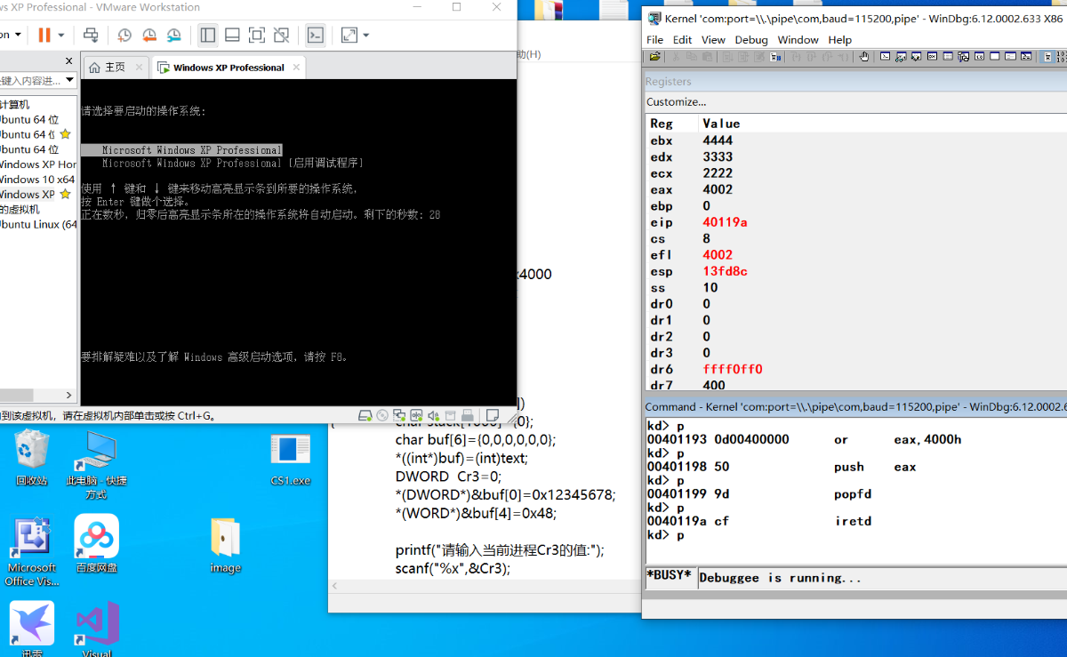Click WinDbg break (hand) toolbar icon
Image resolution: width=1067 pixels, height=657 pixels.
tap(863, 57)
